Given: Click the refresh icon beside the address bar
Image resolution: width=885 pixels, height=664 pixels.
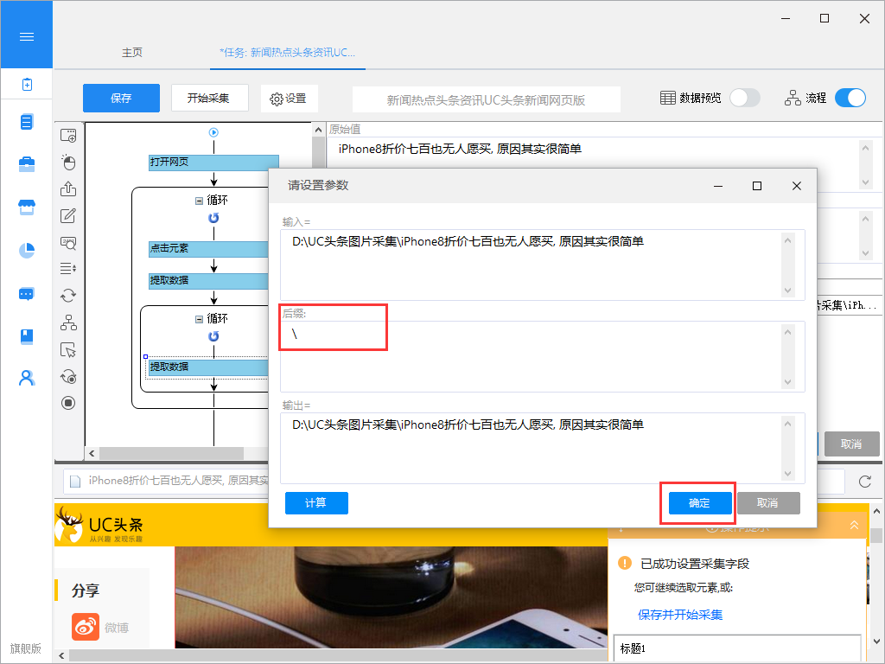Looking at the screenshot, I should (x=864, y=482).
